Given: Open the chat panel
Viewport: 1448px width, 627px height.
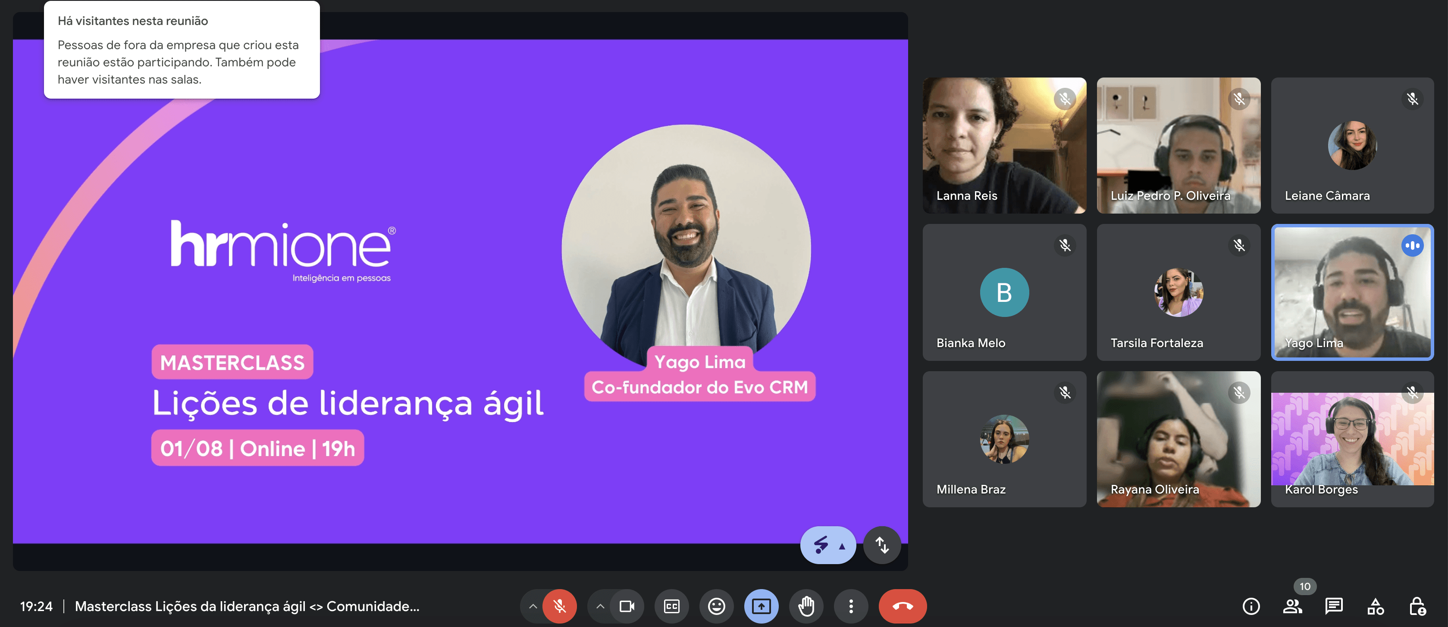Looking at the screenshot, I should [x=1334, y=606].
